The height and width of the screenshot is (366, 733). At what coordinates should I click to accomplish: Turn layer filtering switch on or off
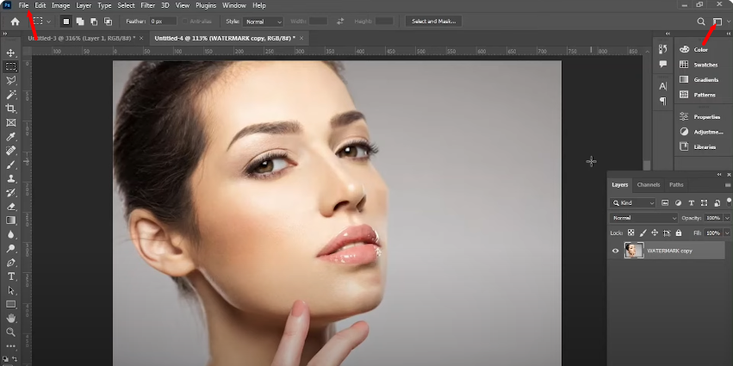click(x=729, y=202)
